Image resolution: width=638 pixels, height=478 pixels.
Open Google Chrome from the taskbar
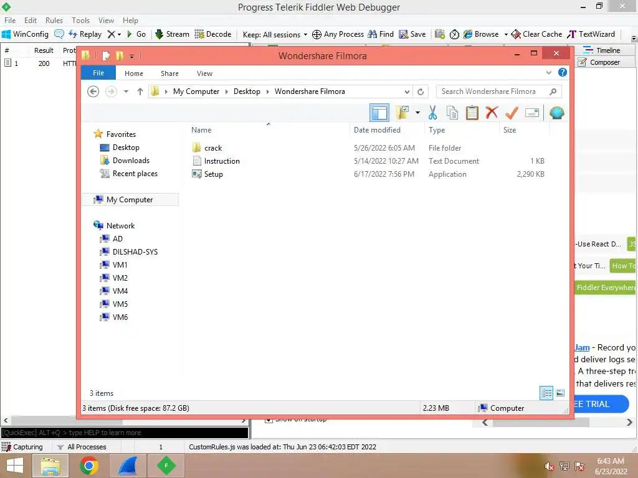coord(88,466)
